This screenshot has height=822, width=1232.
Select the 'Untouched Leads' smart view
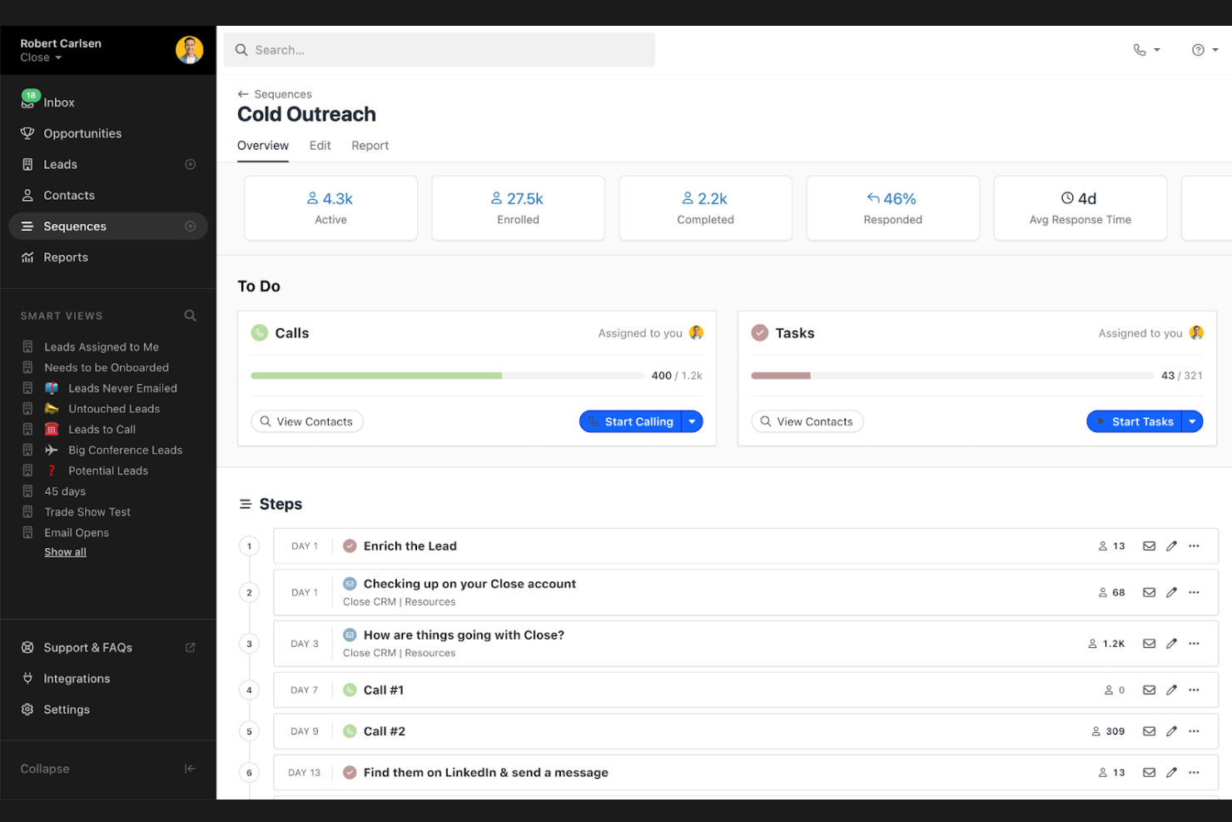pos(114,408)
